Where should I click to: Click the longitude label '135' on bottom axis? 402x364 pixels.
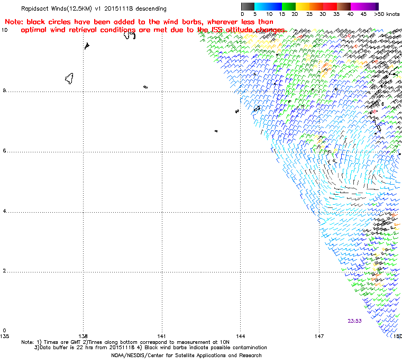5,336
